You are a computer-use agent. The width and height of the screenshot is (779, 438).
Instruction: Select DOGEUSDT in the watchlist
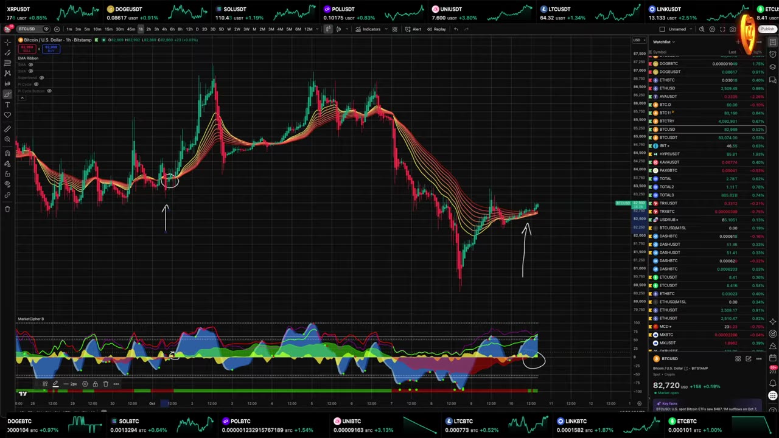(x=706, y=72)
